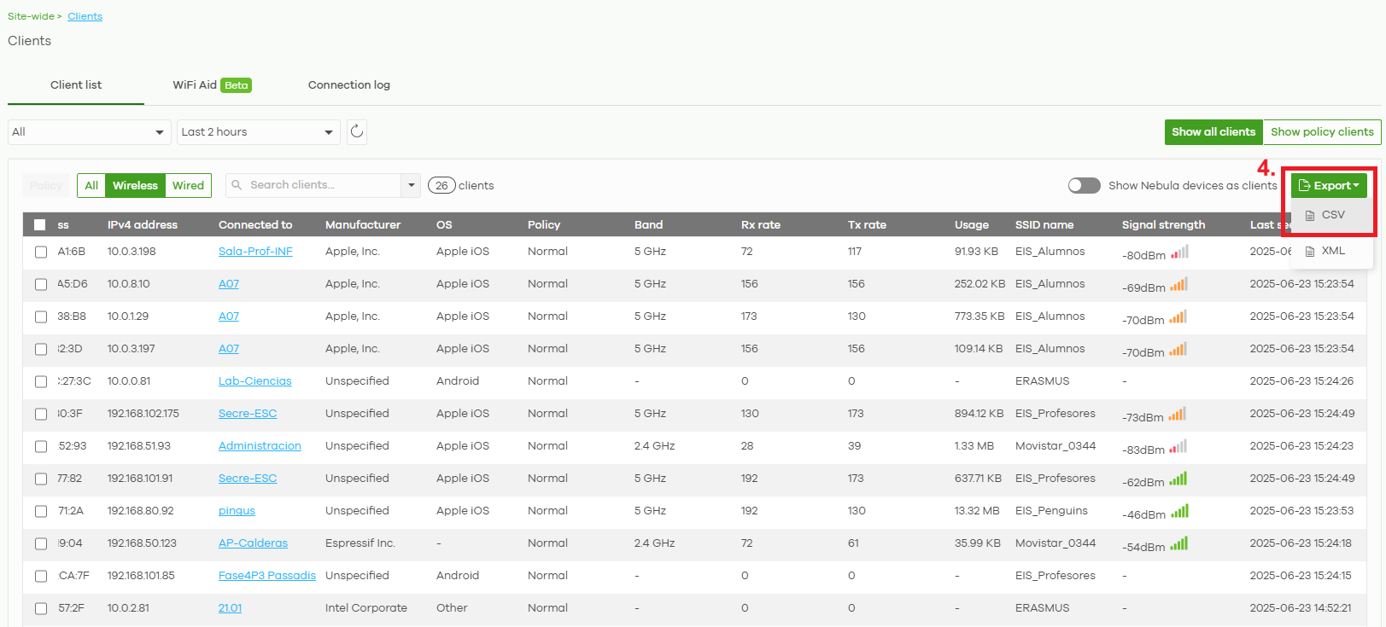Select all clients header checkbox
The width and height of the screenshot is (1386, 627).
(40, 225)
